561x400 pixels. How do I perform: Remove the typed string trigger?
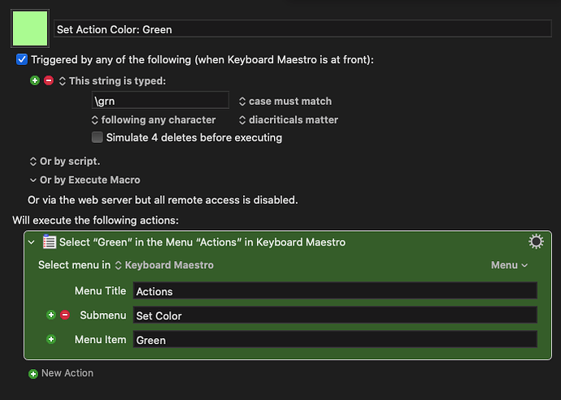49,80
